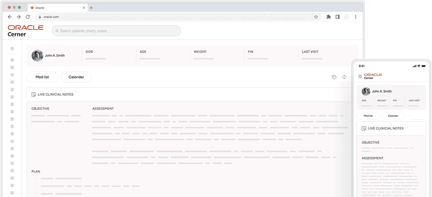The image size is (432, 197).
Task: Click the Live Clinical Notes icon
Action: 34,95
